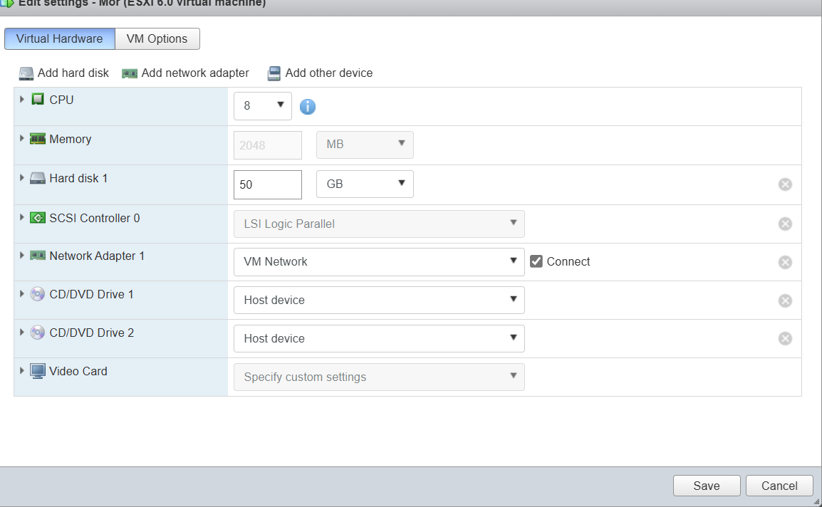Image resolution: width=822 pixels, height=507 pixels.
Task: Click the CD/DVD Drive 2 disc icon
Action: click(x=37, y=333)
